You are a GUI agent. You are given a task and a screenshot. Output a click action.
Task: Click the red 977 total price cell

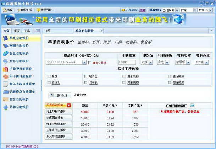[135, 112]
